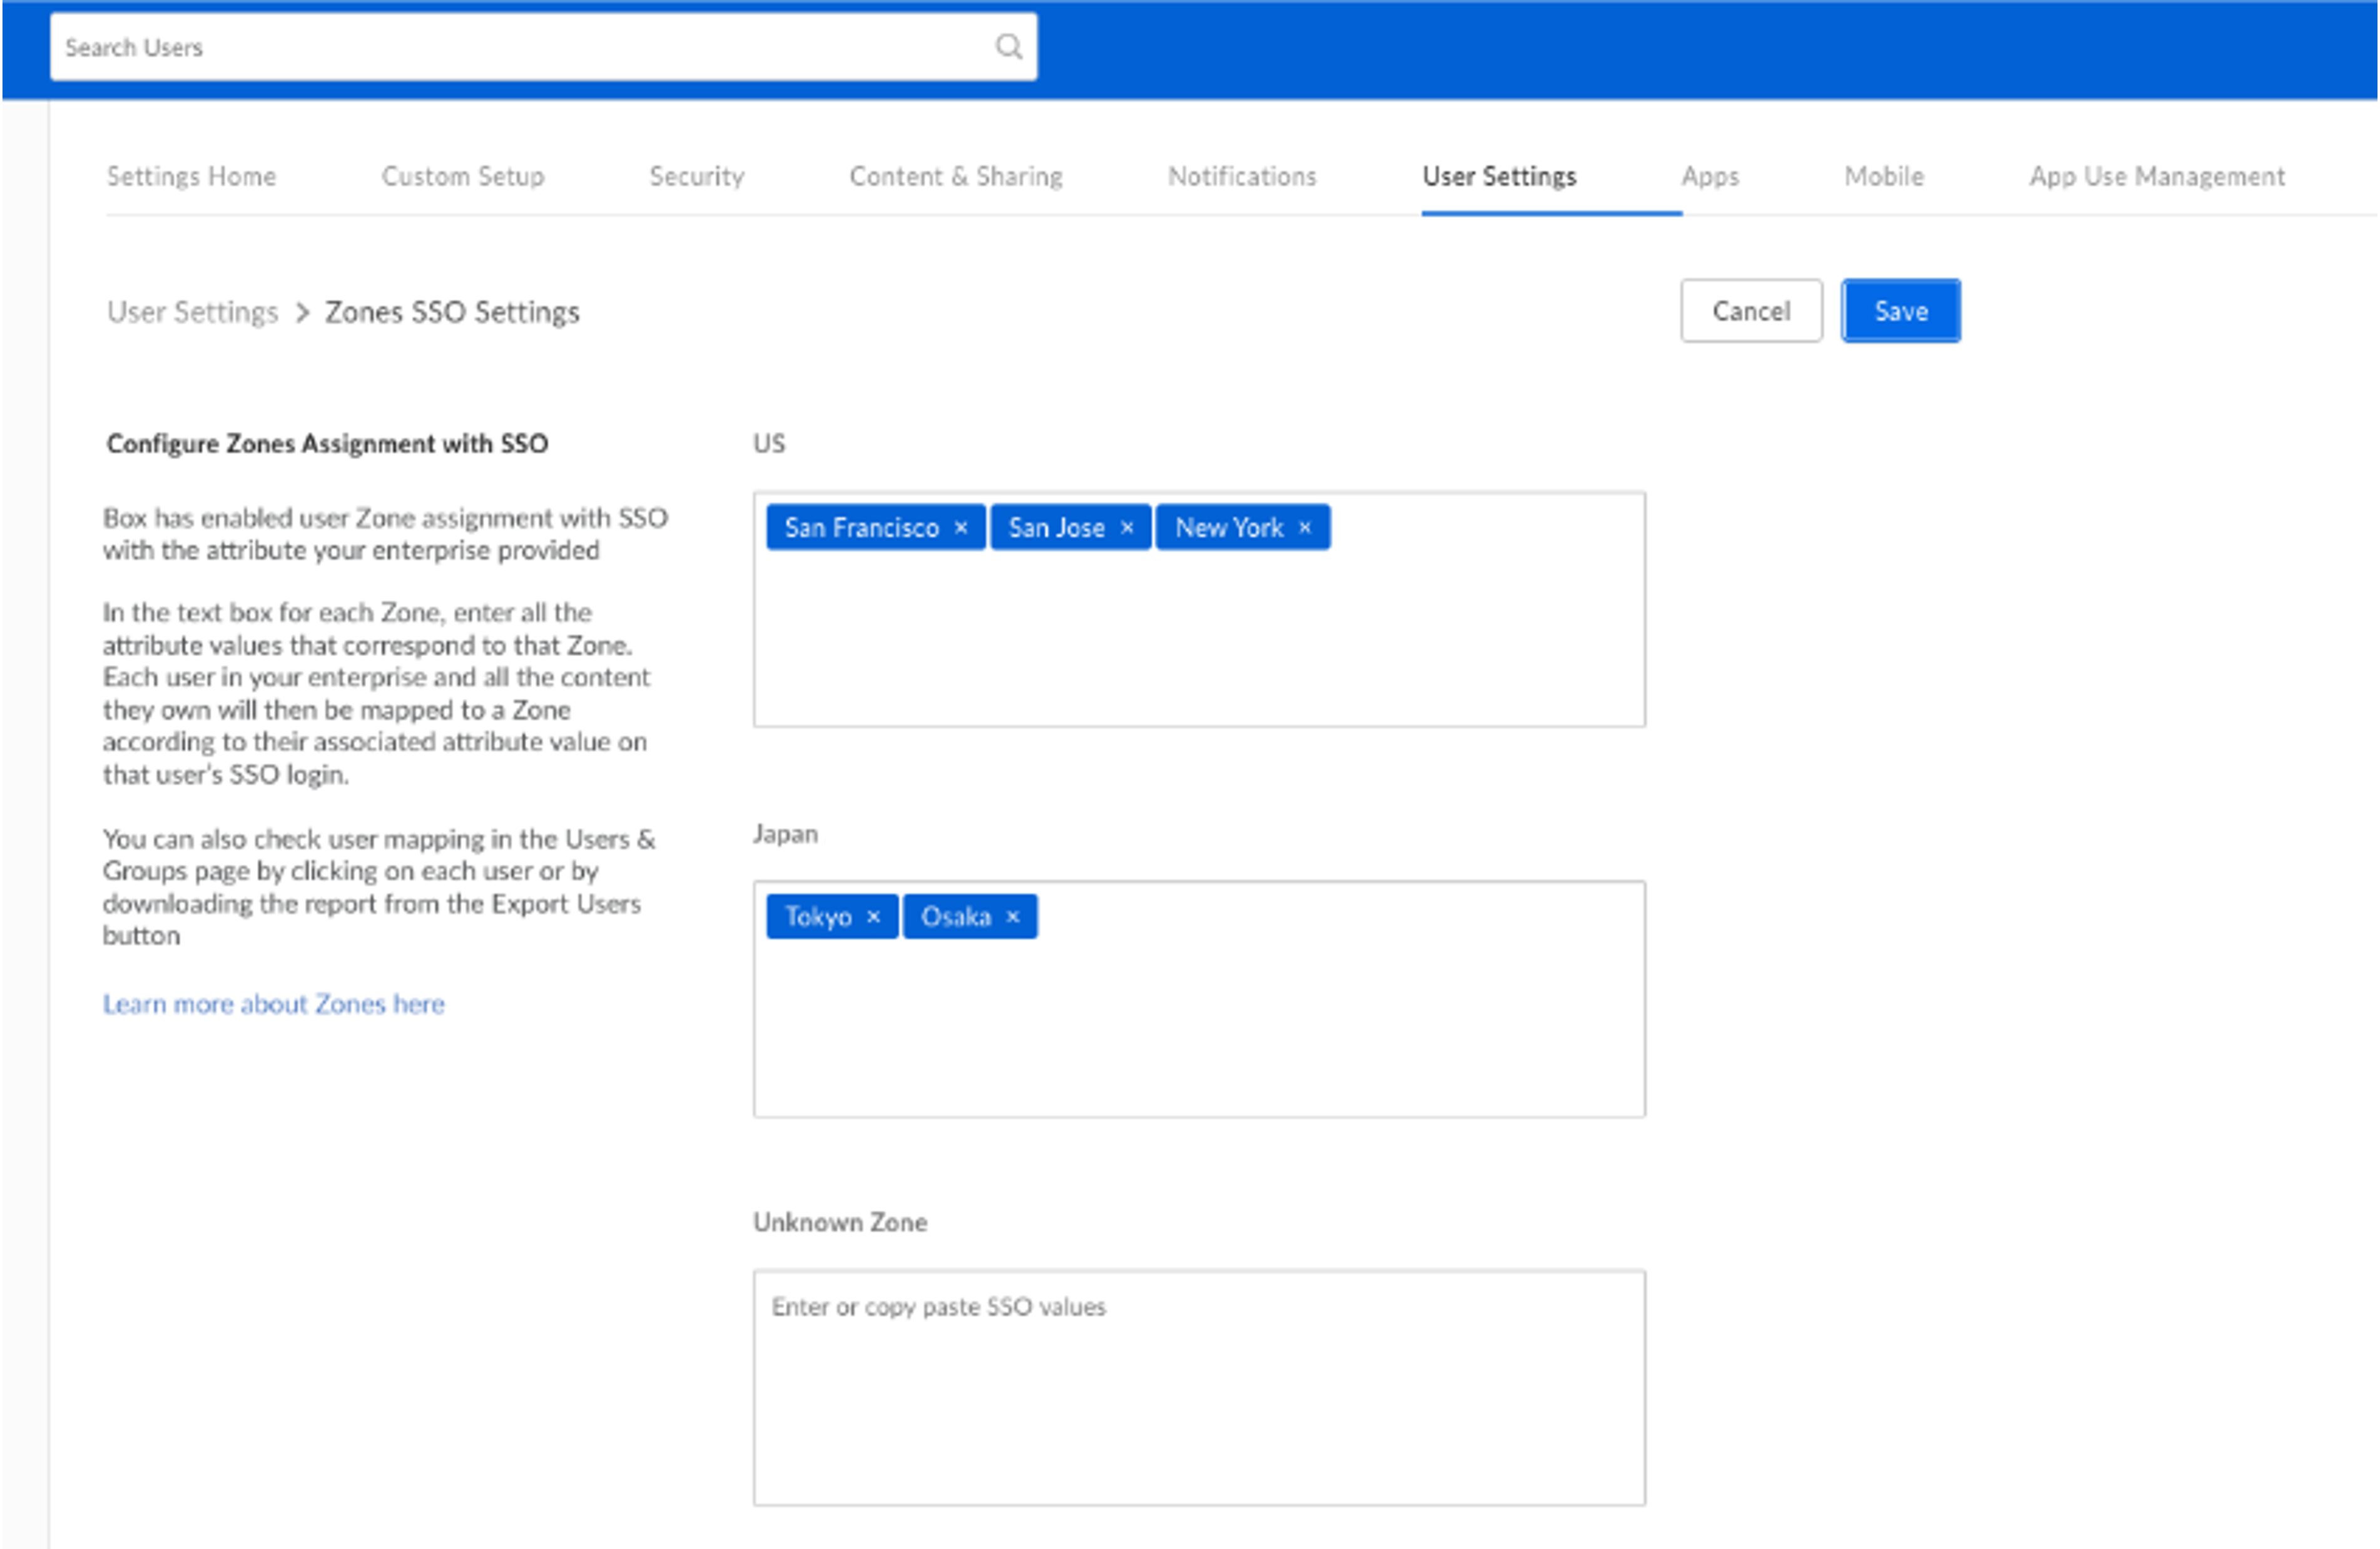2380x1549 pixels.
Task: Open Learn more about Zones link
Action: click(274, 1004)
